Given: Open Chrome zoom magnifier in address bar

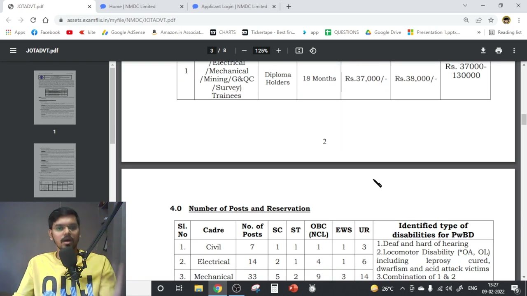Looking at the screenshot, I should click(466, 20).
